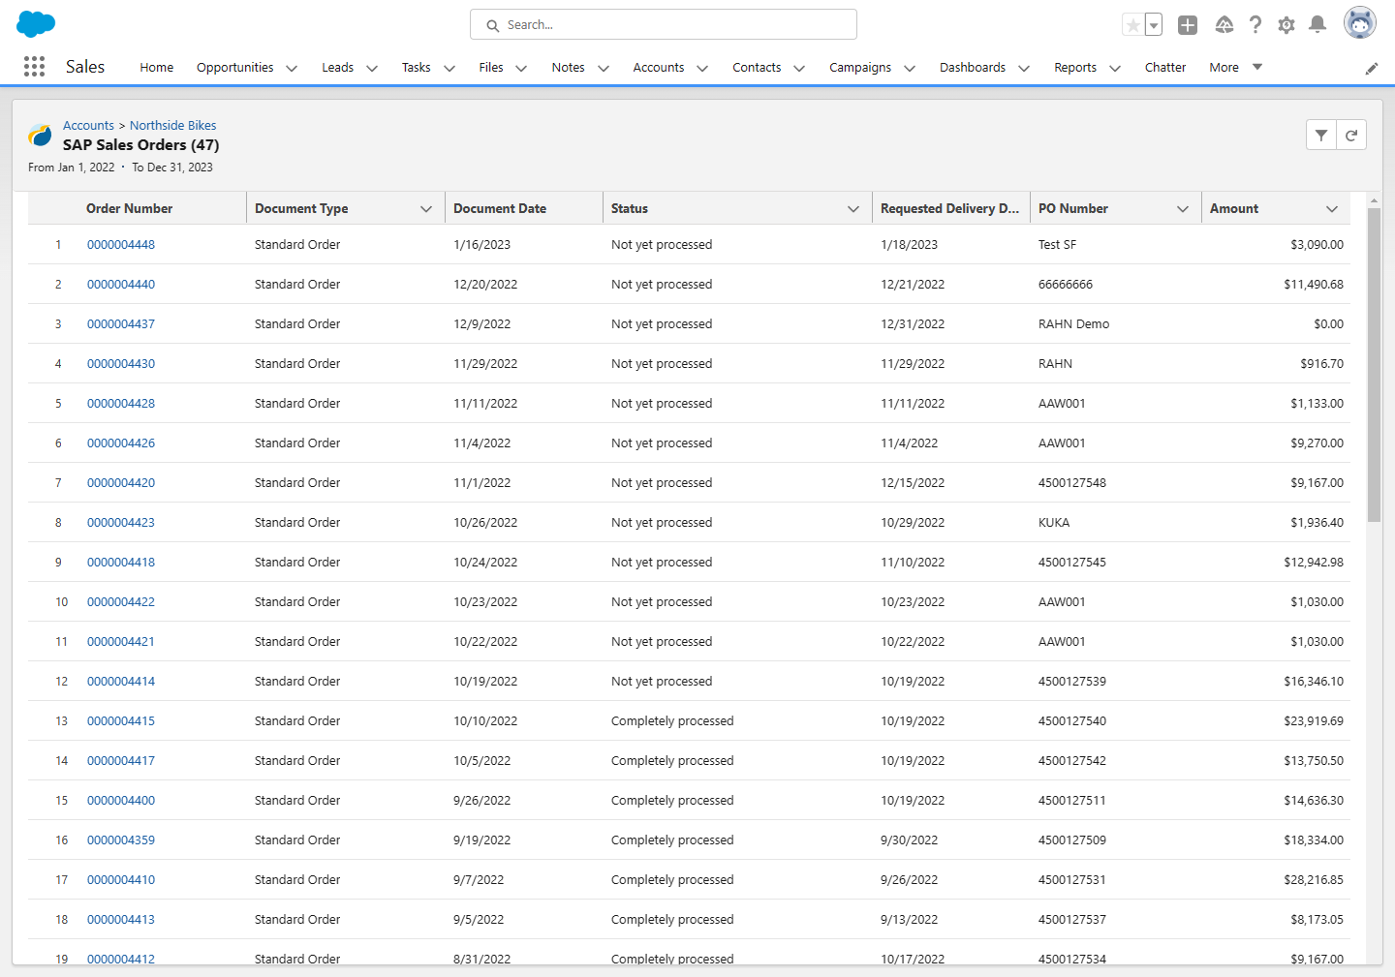
Task: Click the vertical scrollbar of the table
Action: click(x=1374, y=364)
